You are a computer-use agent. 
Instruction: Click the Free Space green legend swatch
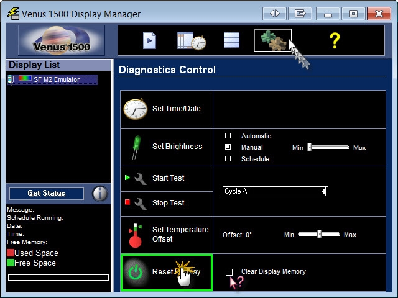pyautogui.click(x=11, y=263)
